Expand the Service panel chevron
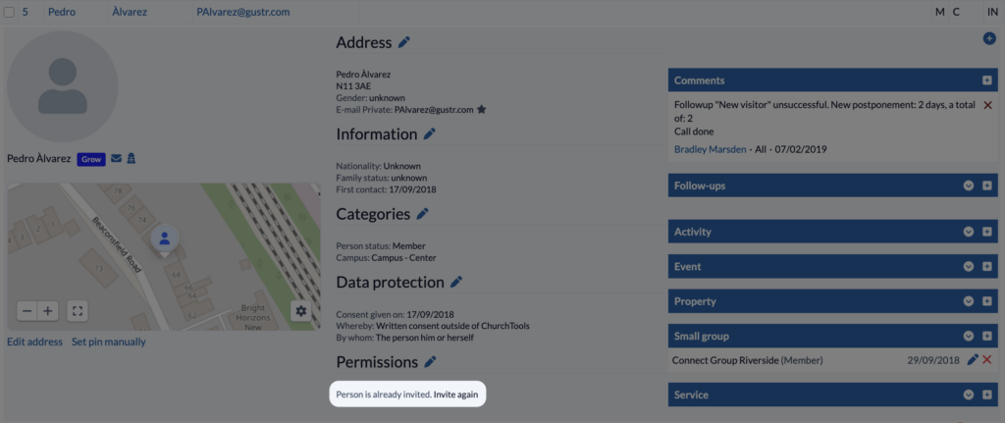 tap(969, 395)
